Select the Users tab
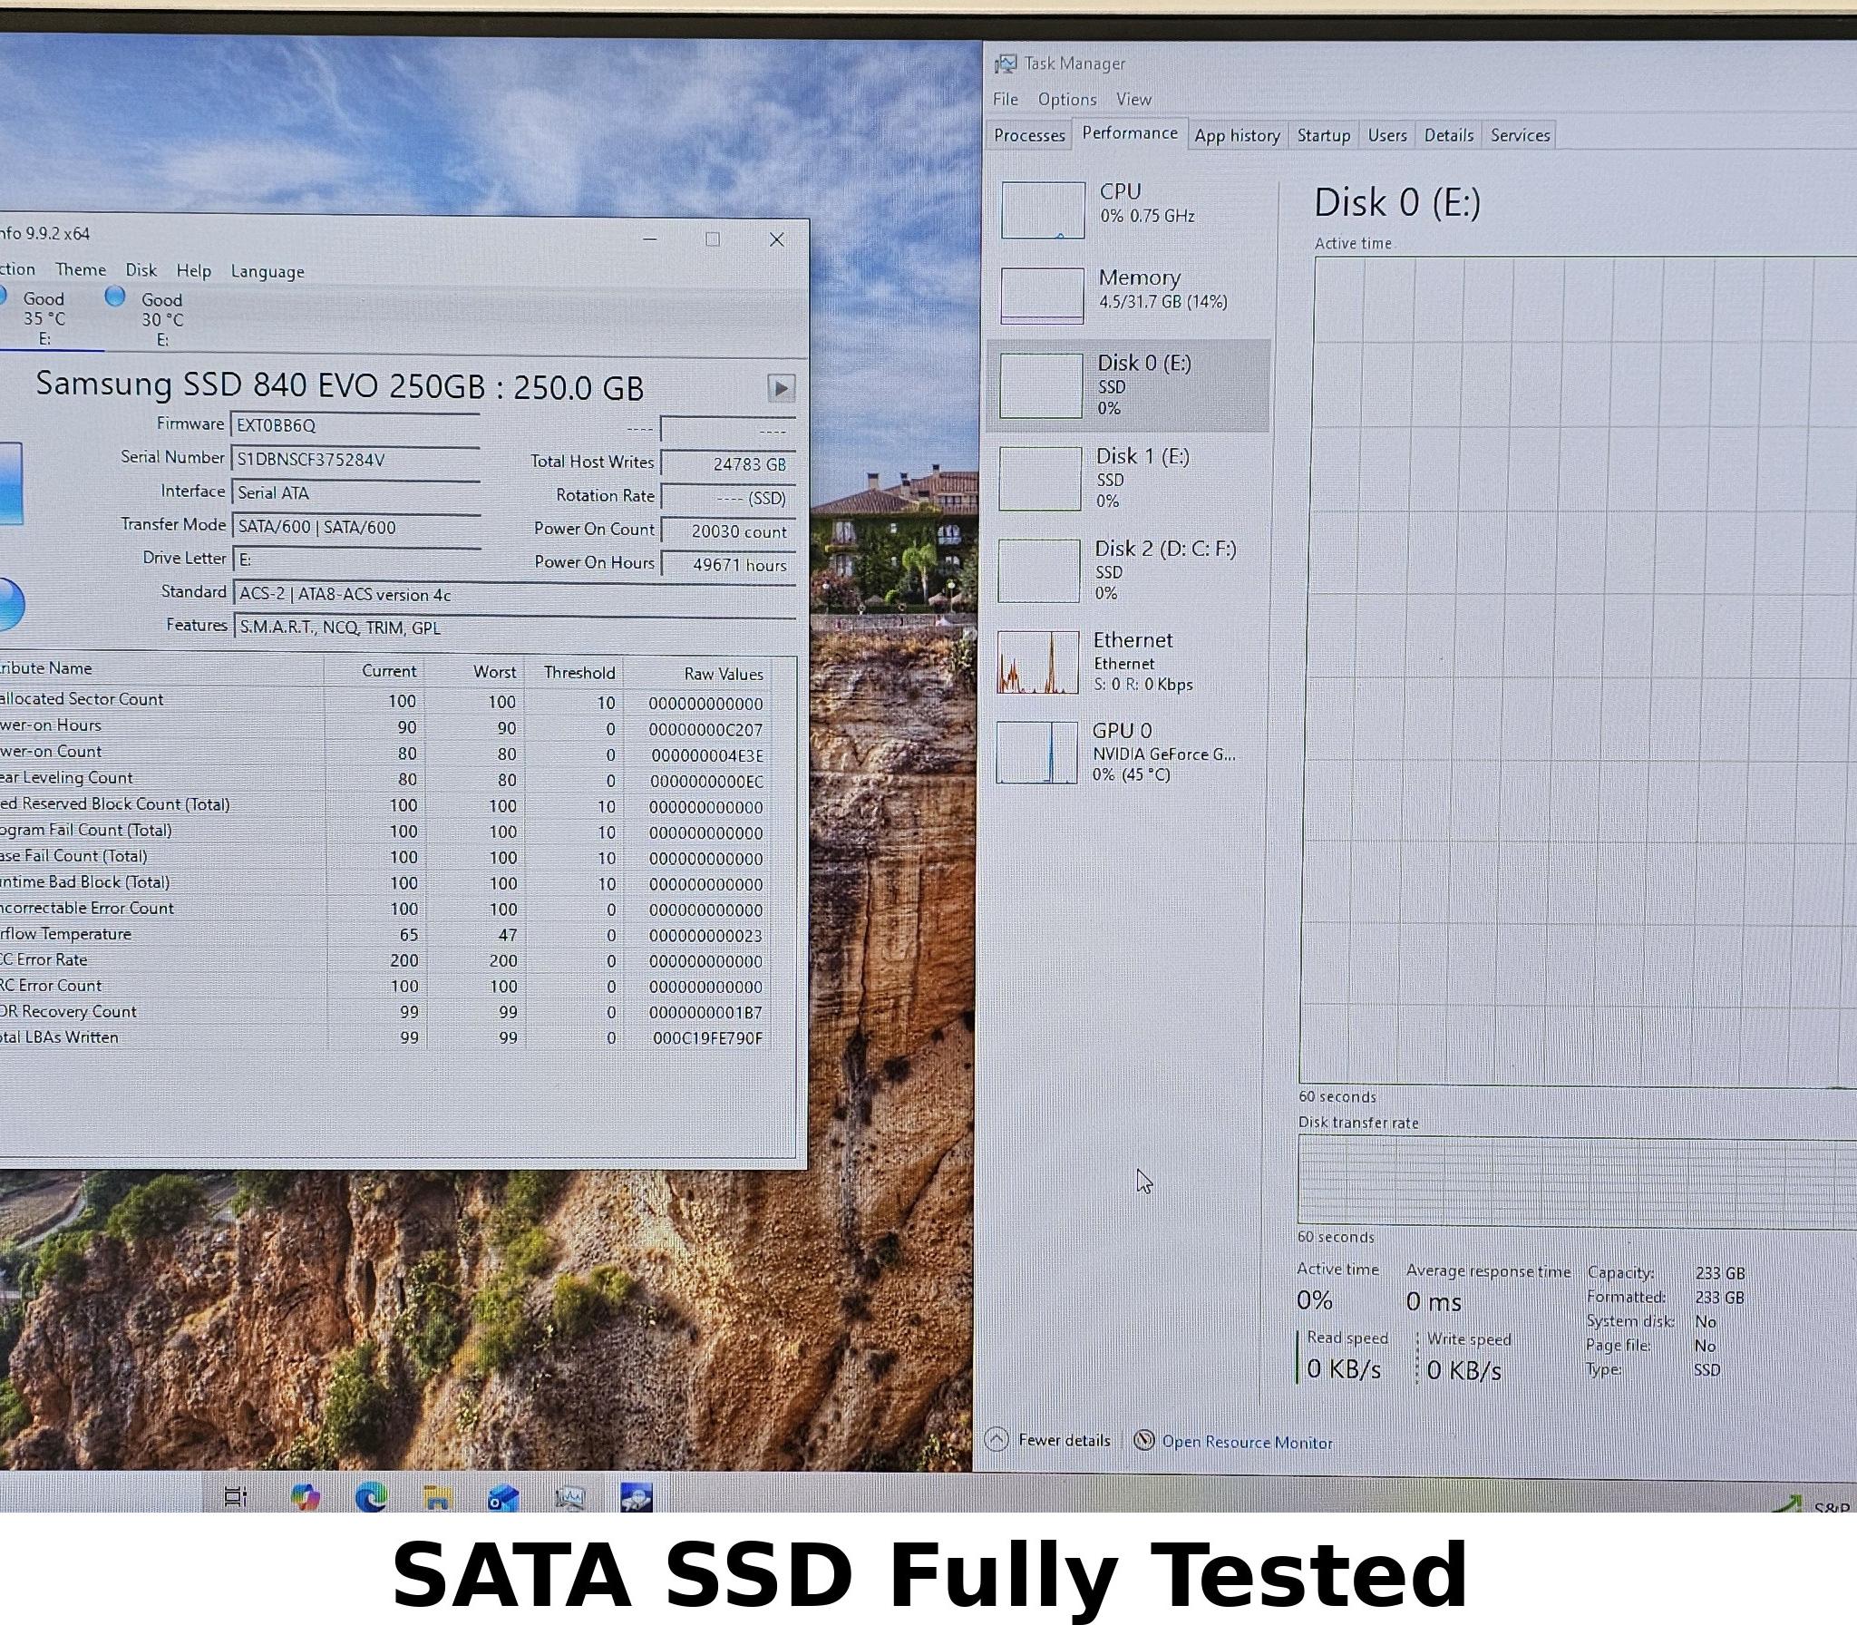 point(1387,135)
